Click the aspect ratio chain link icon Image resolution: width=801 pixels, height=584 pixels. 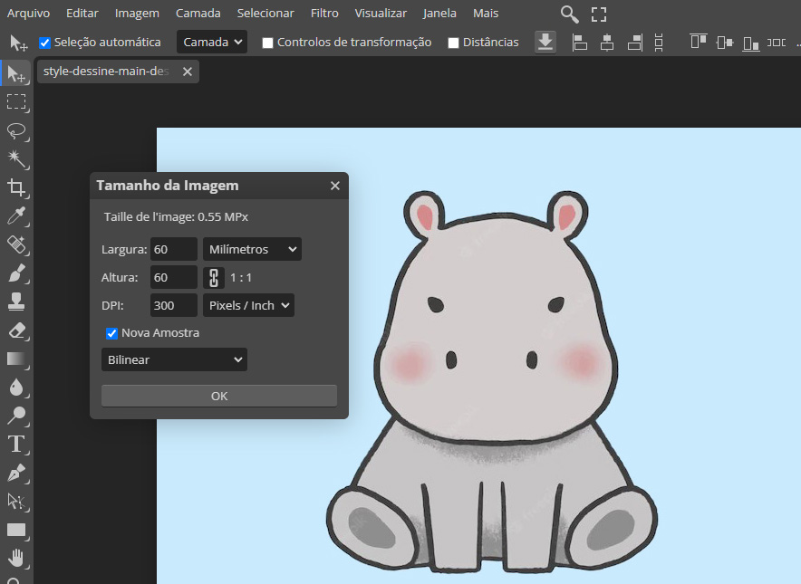coord(215,278)
